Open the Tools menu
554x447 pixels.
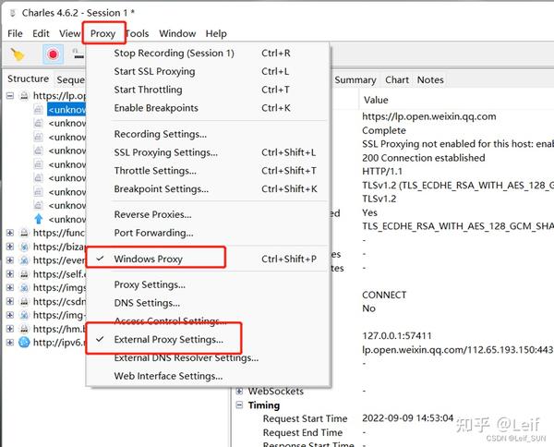click(138, 33)
